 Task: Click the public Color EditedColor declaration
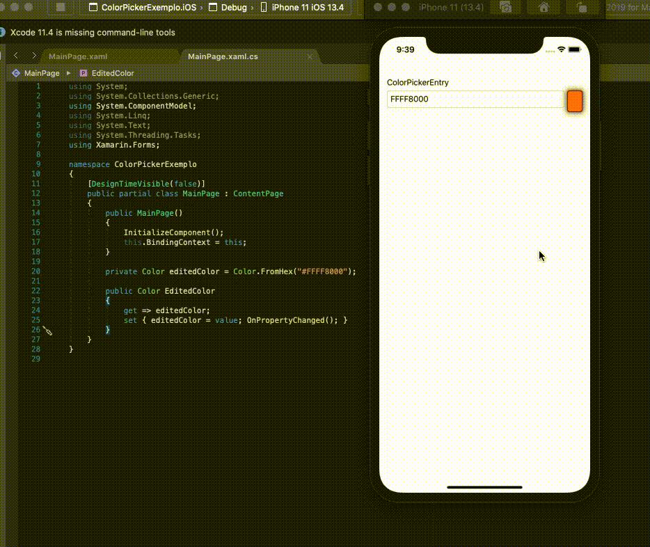tap(160, 291)
